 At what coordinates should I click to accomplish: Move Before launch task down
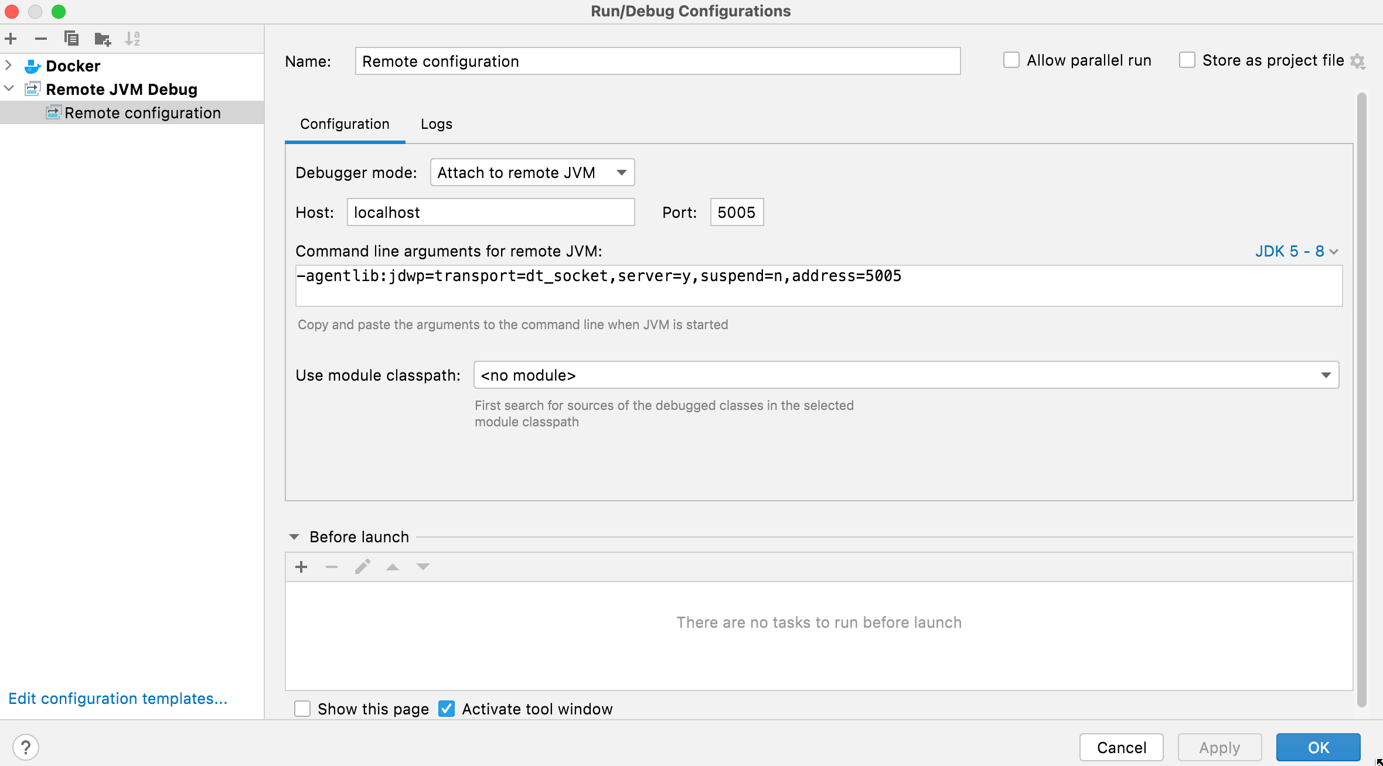tap(423, 567)
